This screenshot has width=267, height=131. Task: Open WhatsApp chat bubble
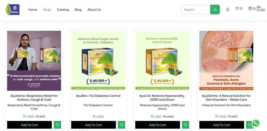tap(255, 123)
